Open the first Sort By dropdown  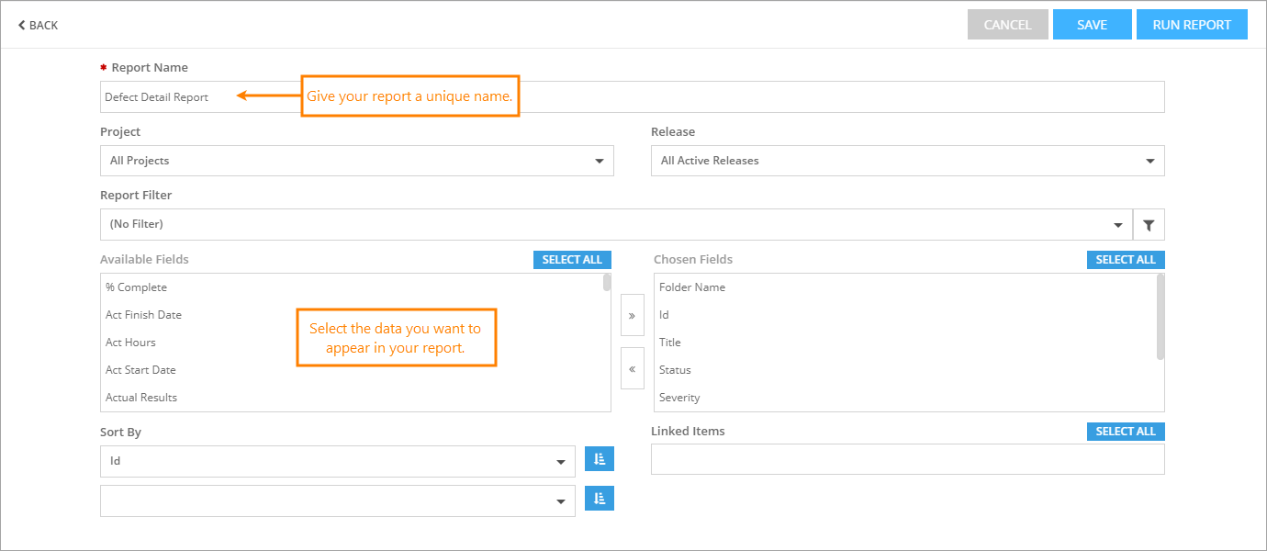pyautogui.click(x=337, y=461)
